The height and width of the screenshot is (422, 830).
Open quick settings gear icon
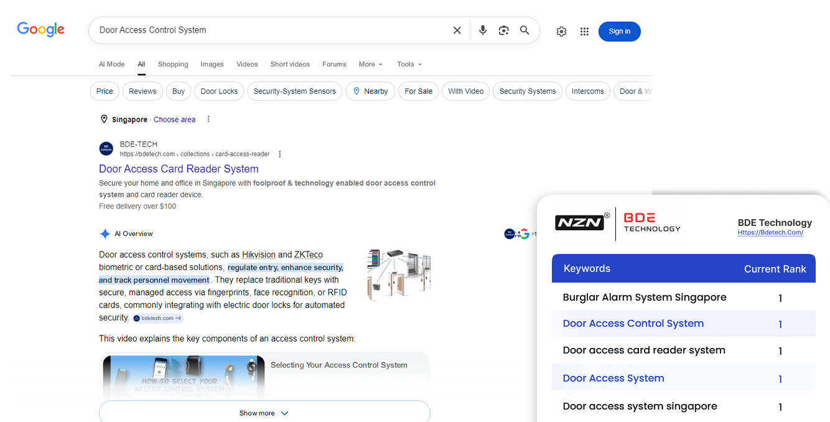[x=561, y=32]
